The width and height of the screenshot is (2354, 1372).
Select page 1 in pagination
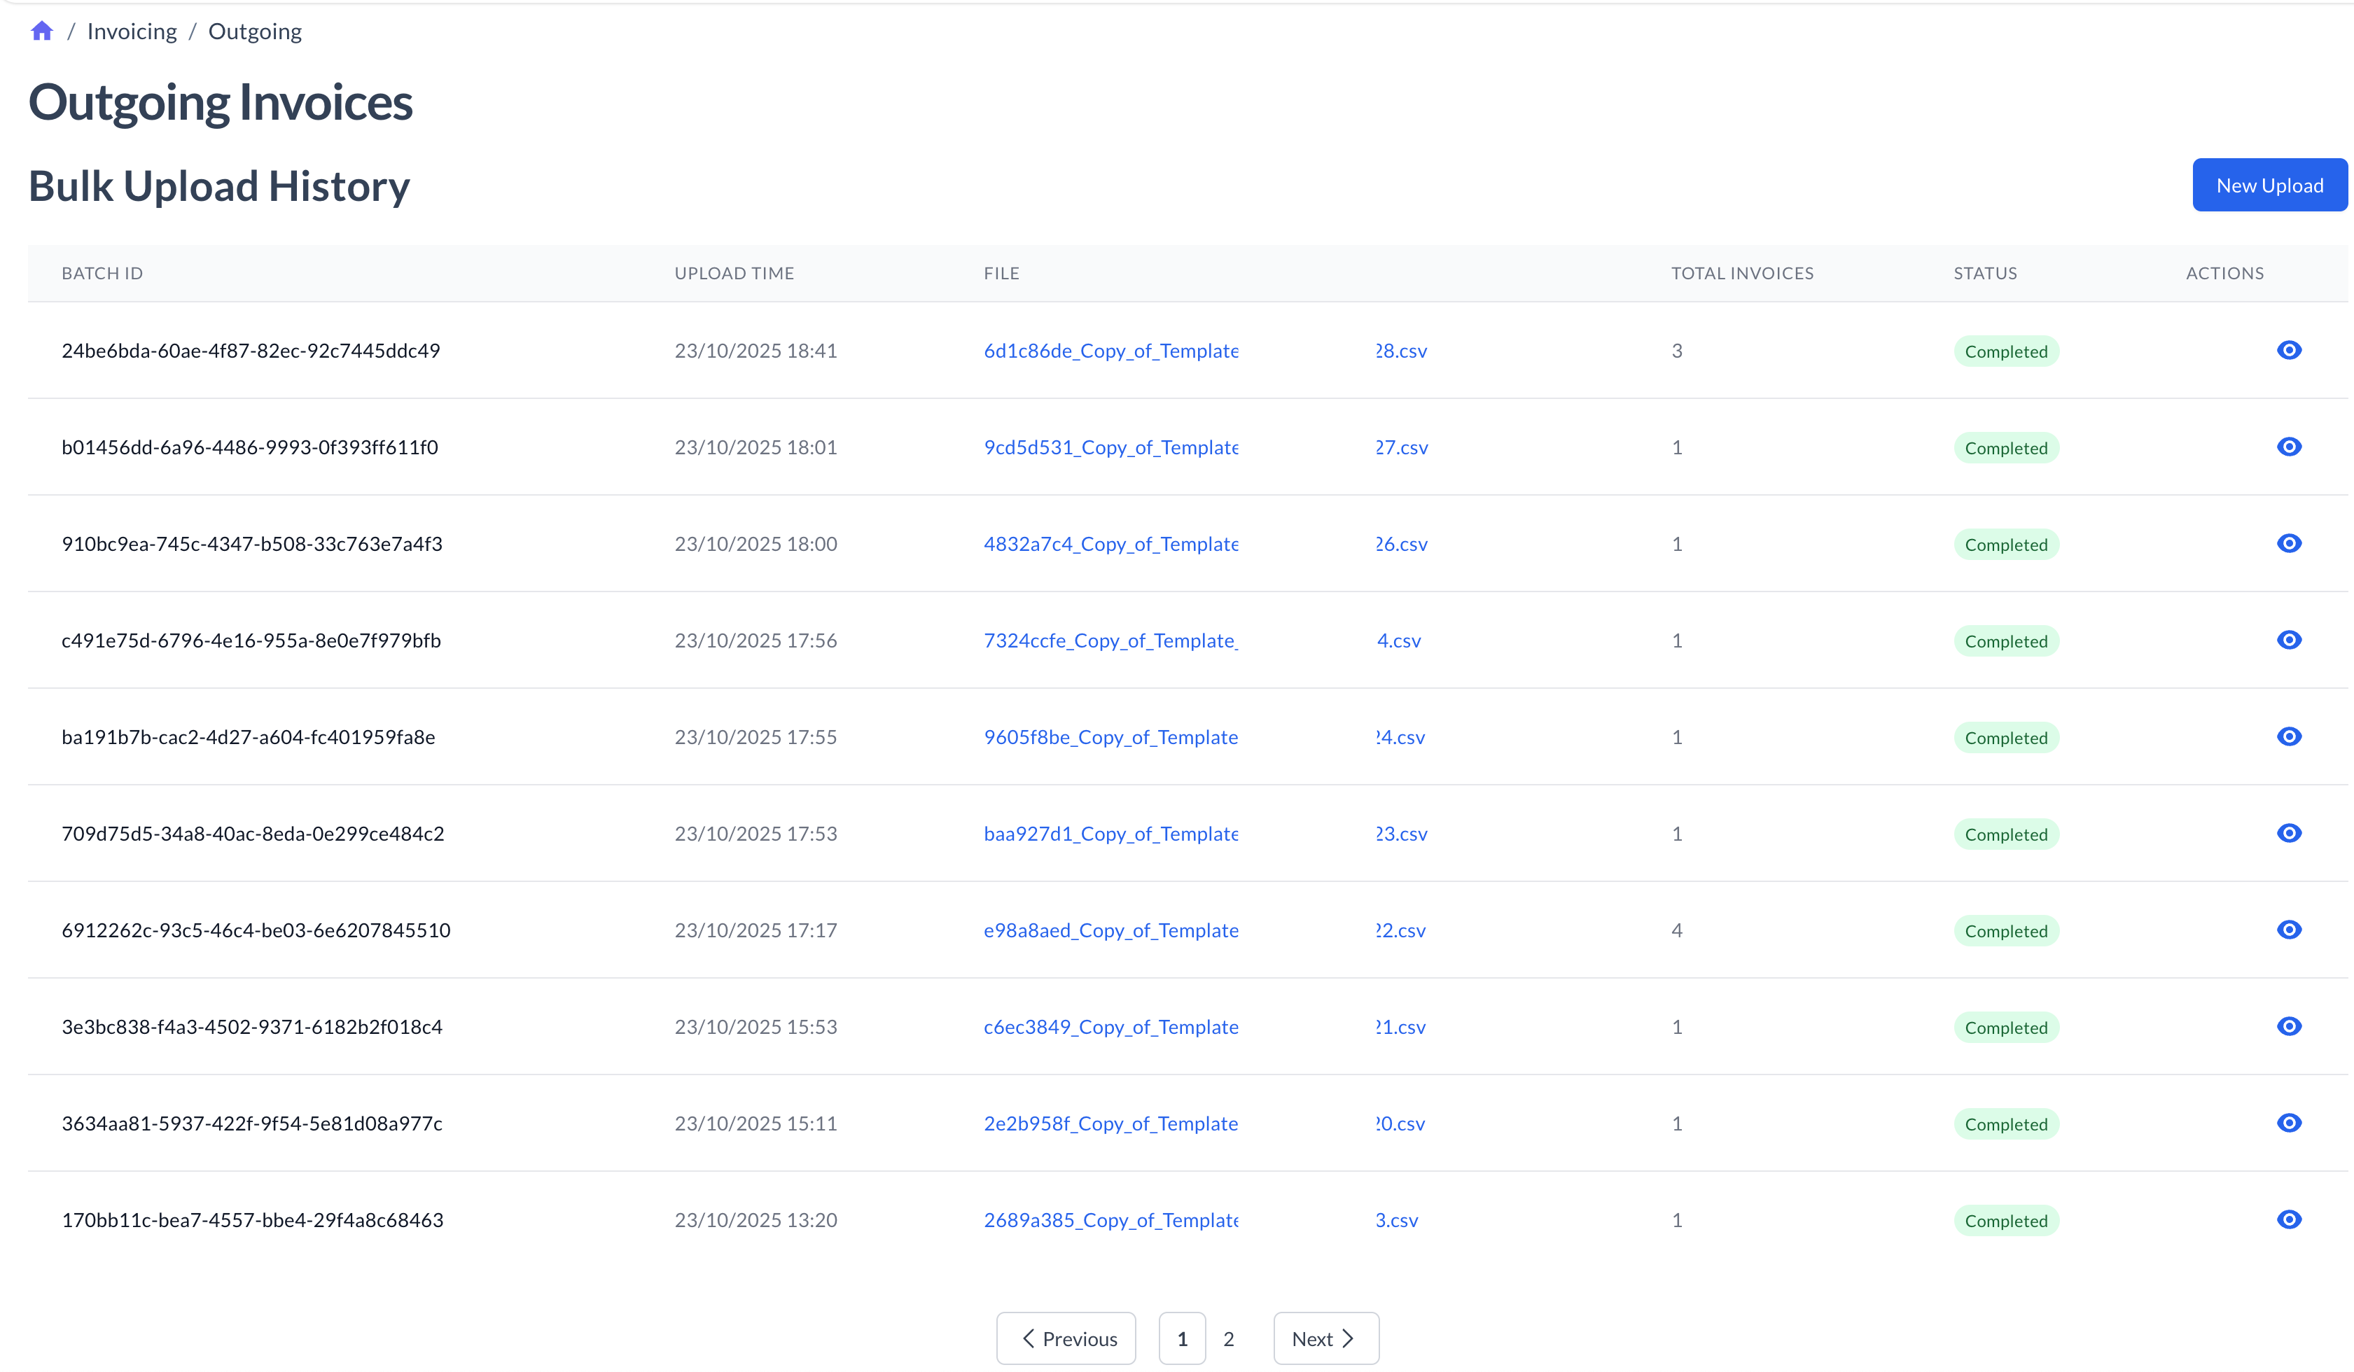[x=1182, y=1338]
